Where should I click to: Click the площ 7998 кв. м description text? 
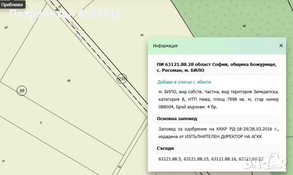pos(233,99)
